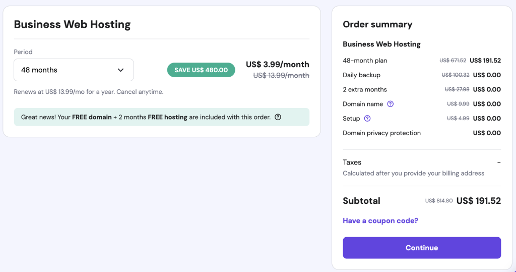Click the info icon next to Setup
The width and height of the screenshot is (516, 272).
[x=367, y=119]
